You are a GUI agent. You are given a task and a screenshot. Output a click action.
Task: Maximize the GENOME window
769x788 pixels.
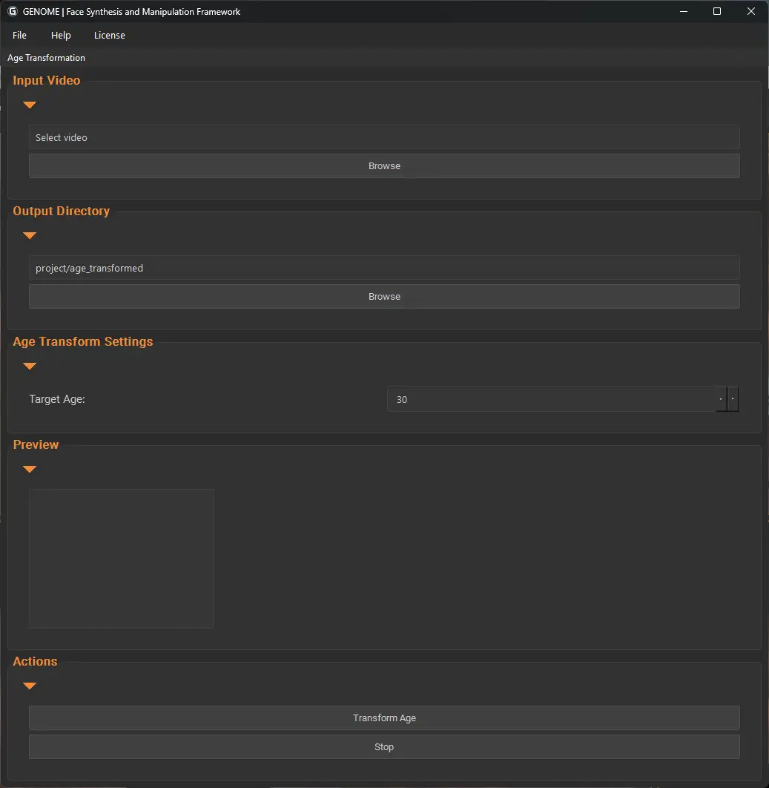click(x=717, y=11)
